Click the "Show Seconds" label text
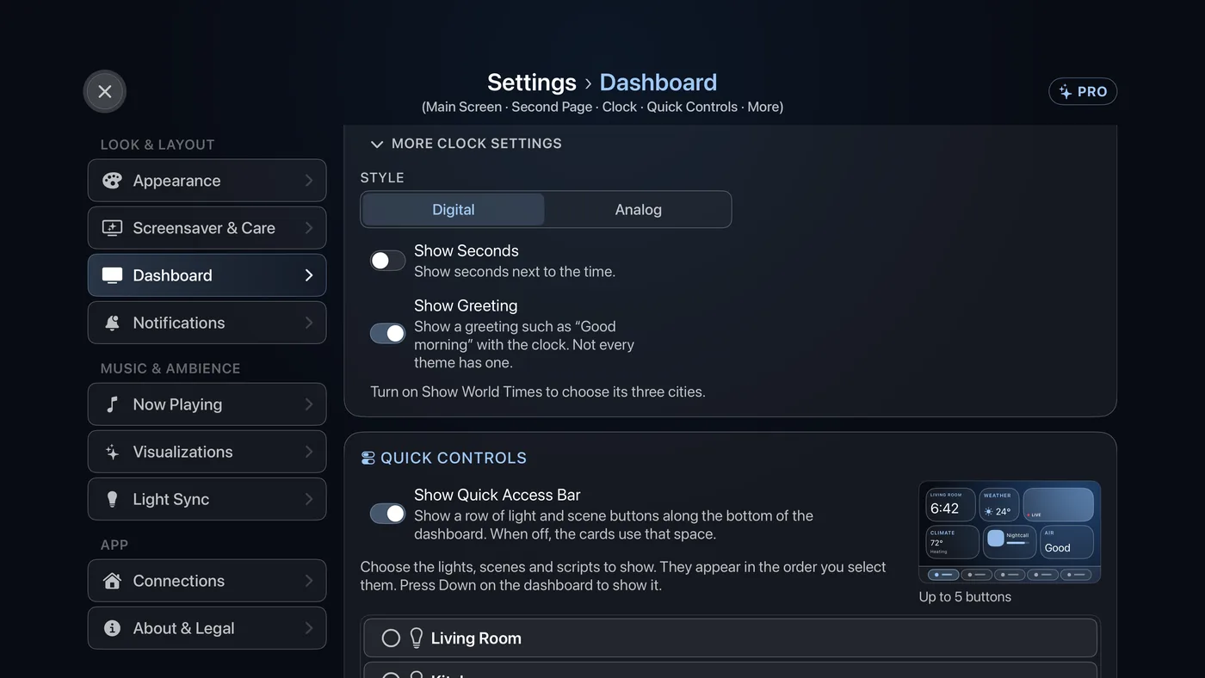The image size is (1205, 678). [467, 250]
